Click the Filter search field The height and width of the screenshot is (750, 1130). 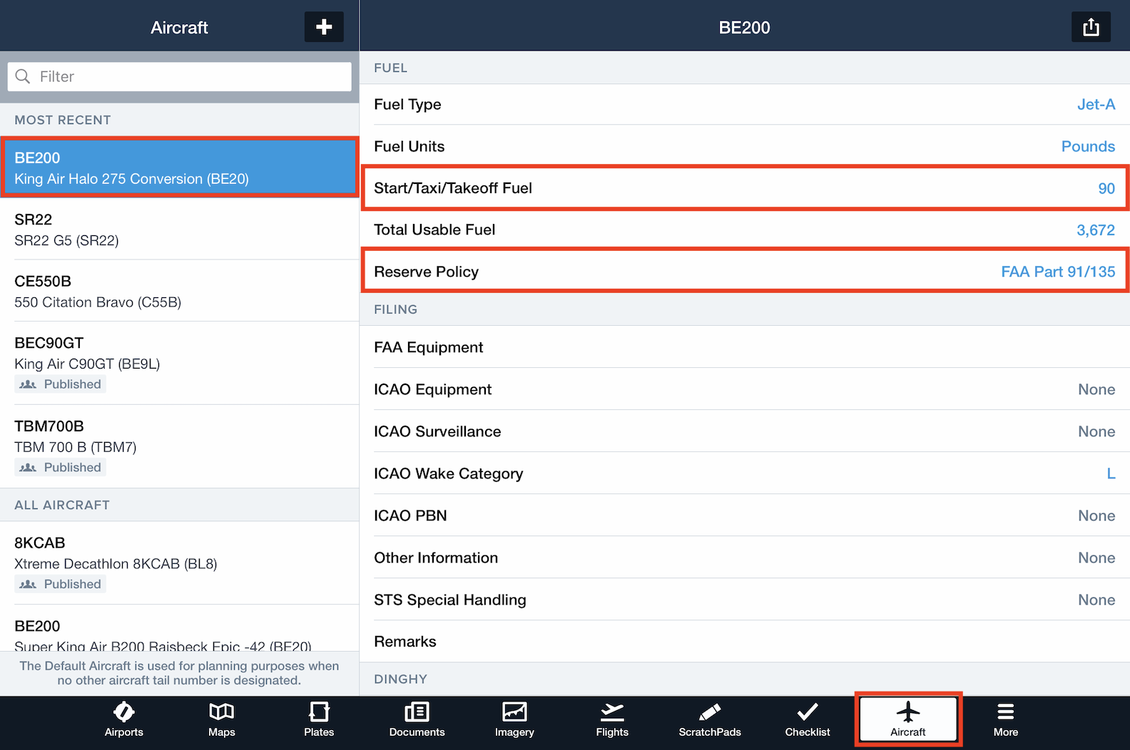click(180, 76)
